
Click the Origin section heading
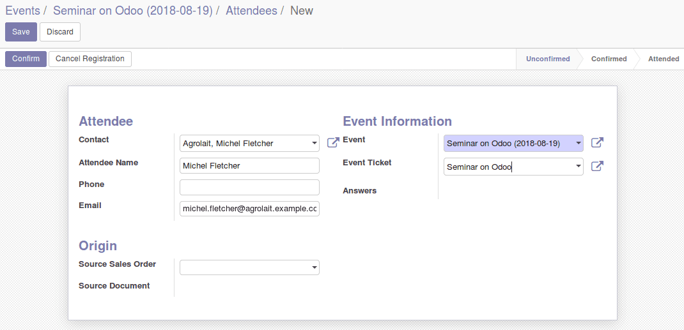point(98,246)
